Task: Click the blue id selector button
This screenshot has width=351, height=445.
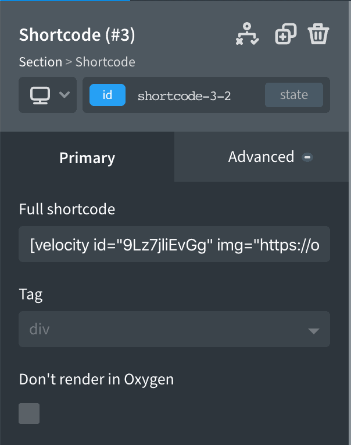Action: coord(108,95)
